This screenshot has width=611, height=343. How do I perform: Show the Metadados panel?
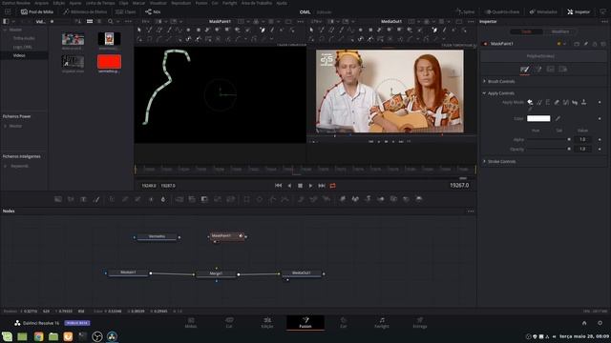tap(543, 11)
